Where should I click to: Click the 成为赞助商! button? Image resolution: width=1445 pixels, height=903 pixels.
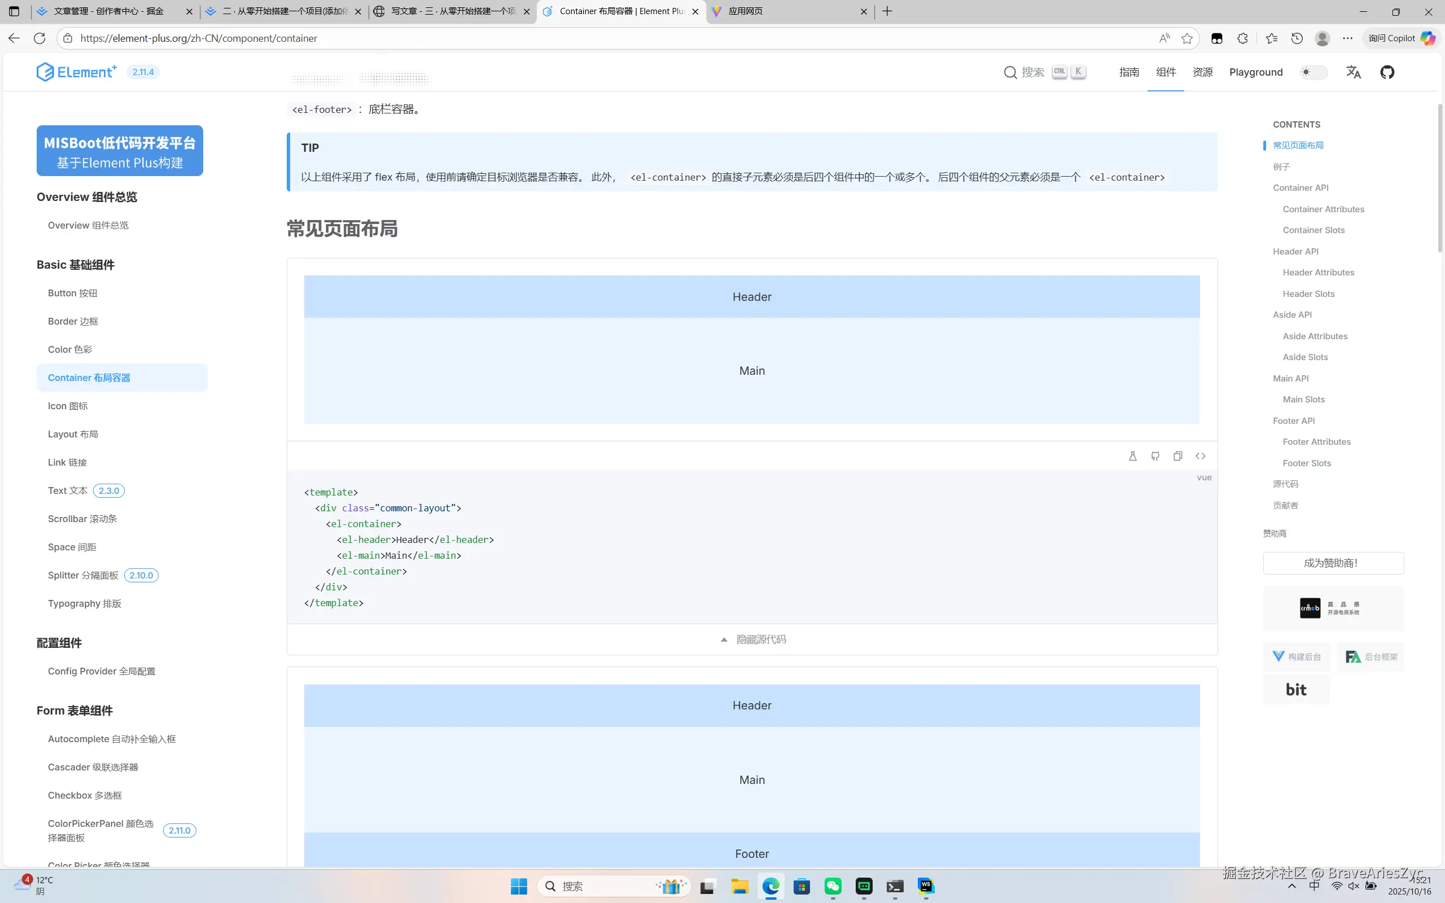(x=1333, y=563)
